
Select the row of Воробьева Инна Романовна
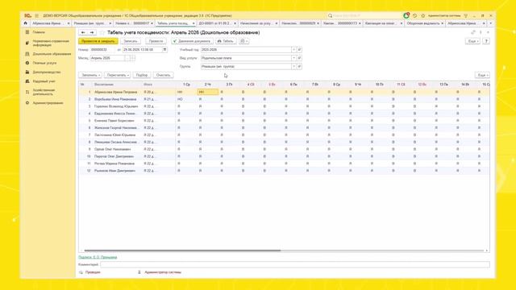tap(284, 99)
